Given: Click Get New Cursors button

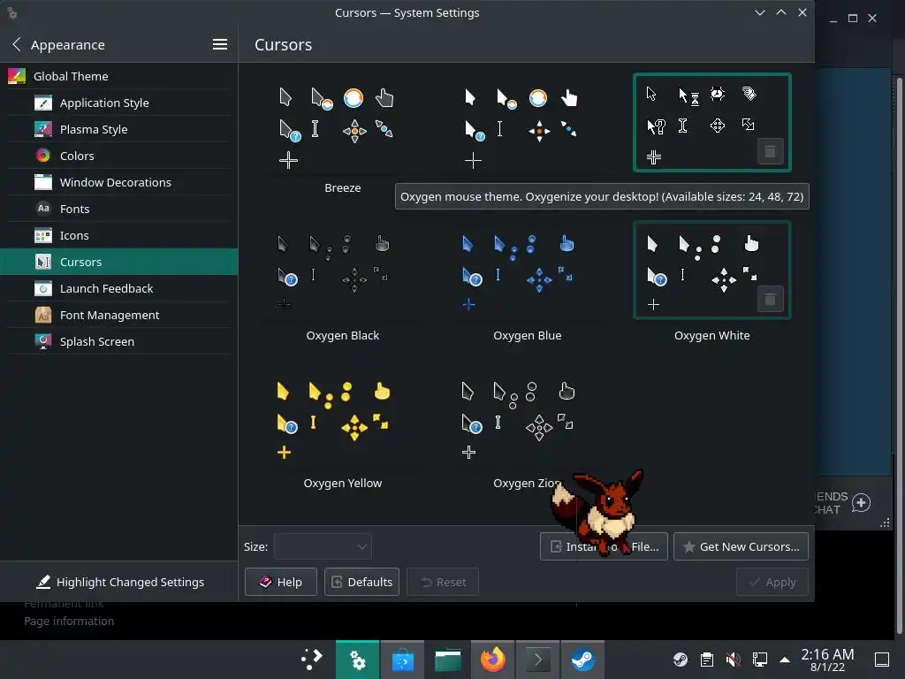Looking at the screenshot, I should (741, 546).
